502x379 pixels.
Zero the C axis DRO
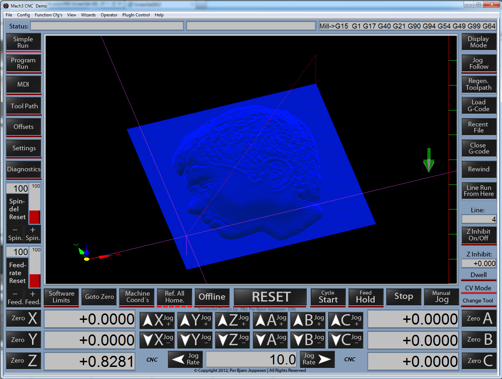[x=479, y=360]
